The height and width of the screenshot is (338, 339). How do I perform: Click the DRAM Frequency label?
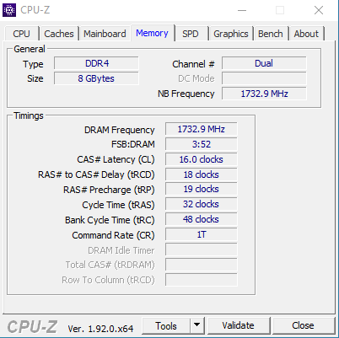coord(120,130)
